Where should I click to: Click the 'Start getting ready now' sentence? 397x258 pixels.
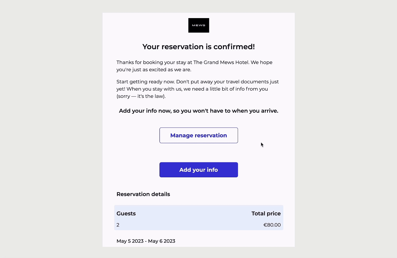pos(146,82)
